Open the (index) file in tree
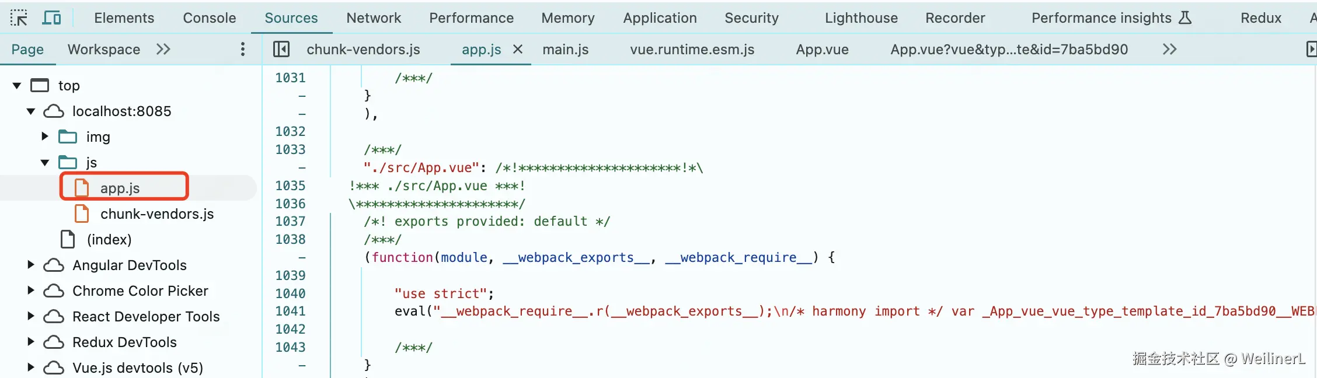This screenshot has width=1317, height=378. (x=109, y=240)
